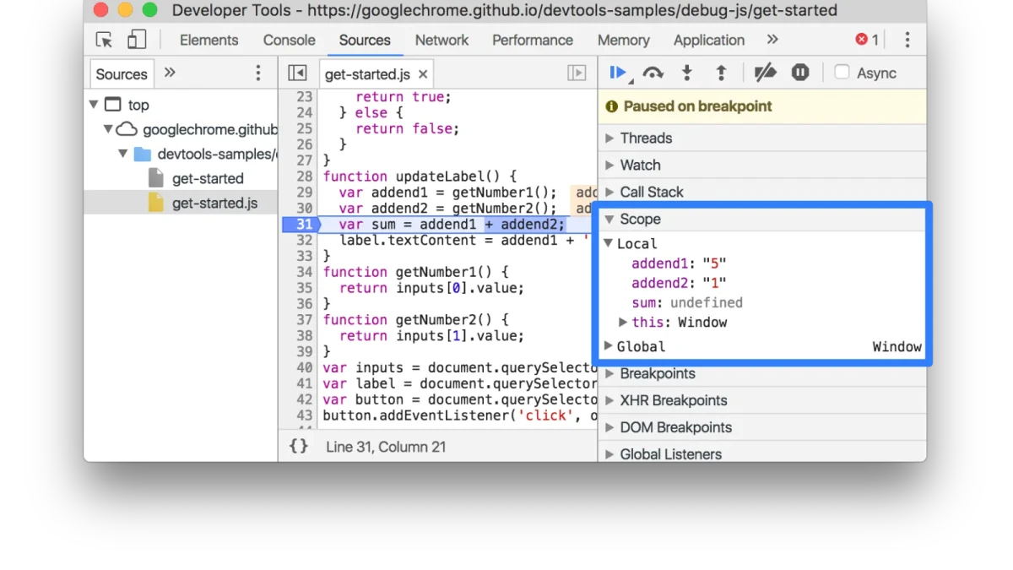The width and height of the screenshot is (1013, 570).
Task: Activate the inspect element picker
Action: (105, 40)
